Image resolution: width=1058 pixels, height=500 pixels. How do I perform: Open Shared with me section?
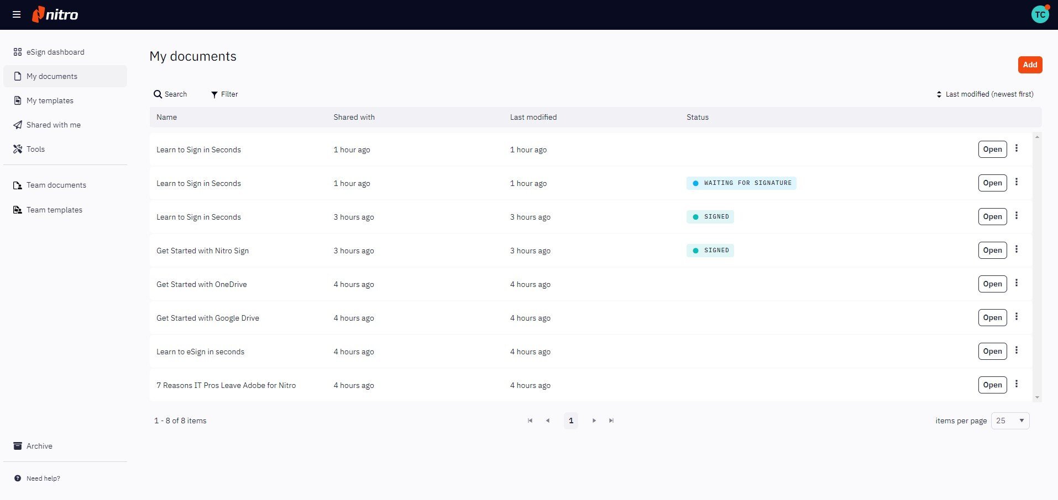(x=53, y=125)
